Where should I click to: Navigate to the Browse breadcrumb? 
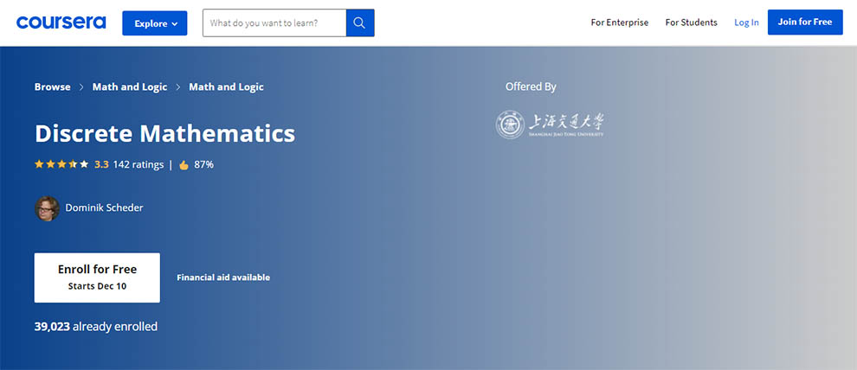click(x=52, y=87)
